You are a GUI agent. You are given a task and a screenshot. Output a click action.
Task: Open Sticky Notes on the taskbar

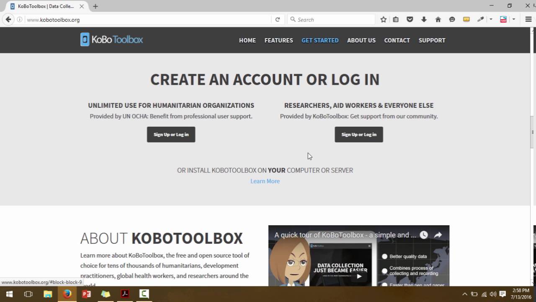coord(106,294)
